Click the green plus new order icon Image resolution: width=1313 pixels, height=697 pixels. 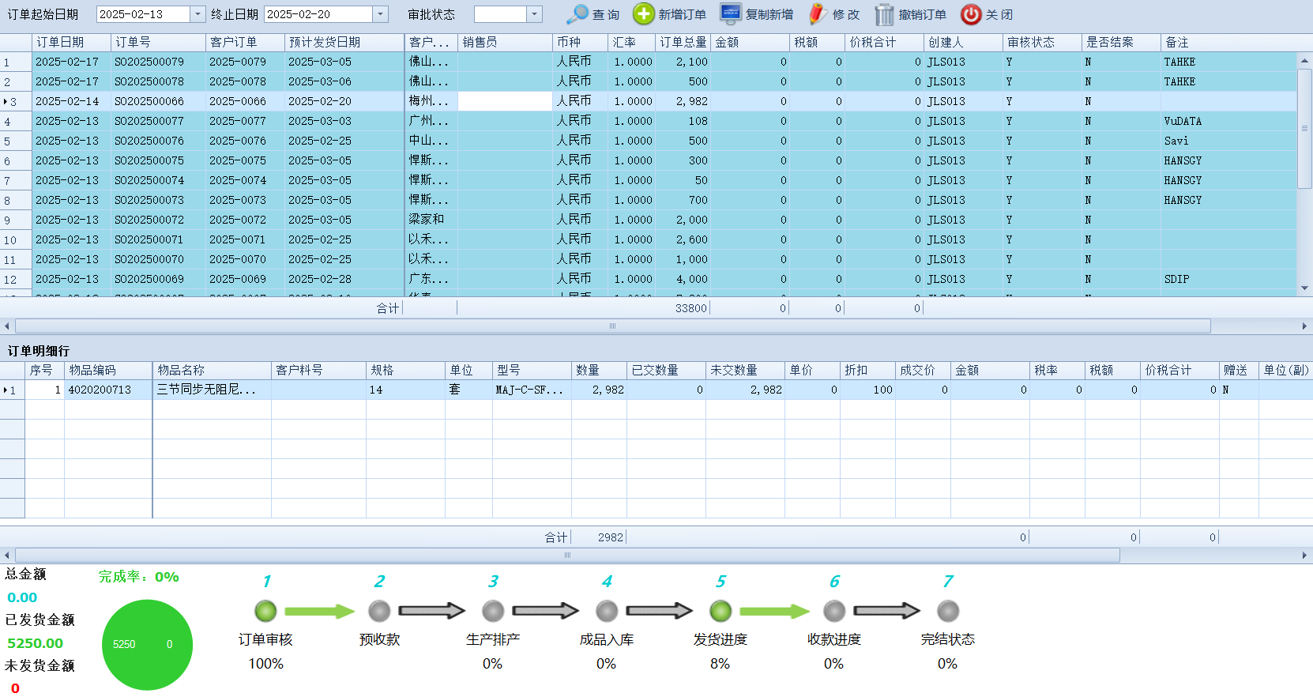(644, 14)
